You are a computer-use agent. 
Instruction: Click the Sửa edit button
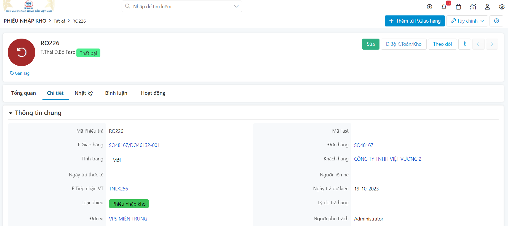(371, 44)
